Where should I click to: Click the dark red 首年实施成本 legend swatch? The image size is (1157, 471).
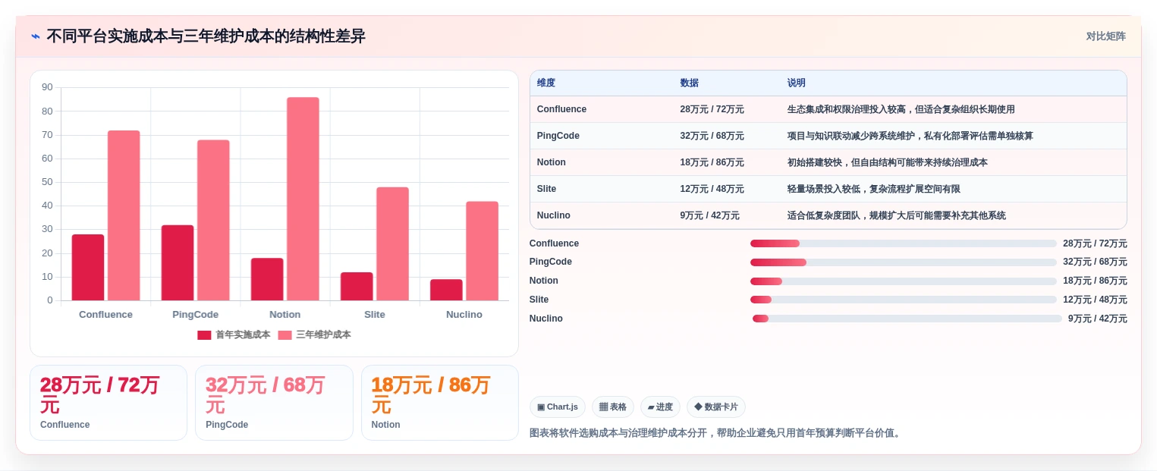point(204,334)
